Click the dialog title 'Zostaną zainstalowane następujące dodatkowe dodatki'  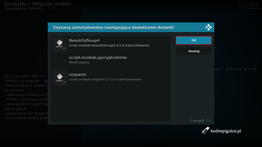click(x=114, y=28)
